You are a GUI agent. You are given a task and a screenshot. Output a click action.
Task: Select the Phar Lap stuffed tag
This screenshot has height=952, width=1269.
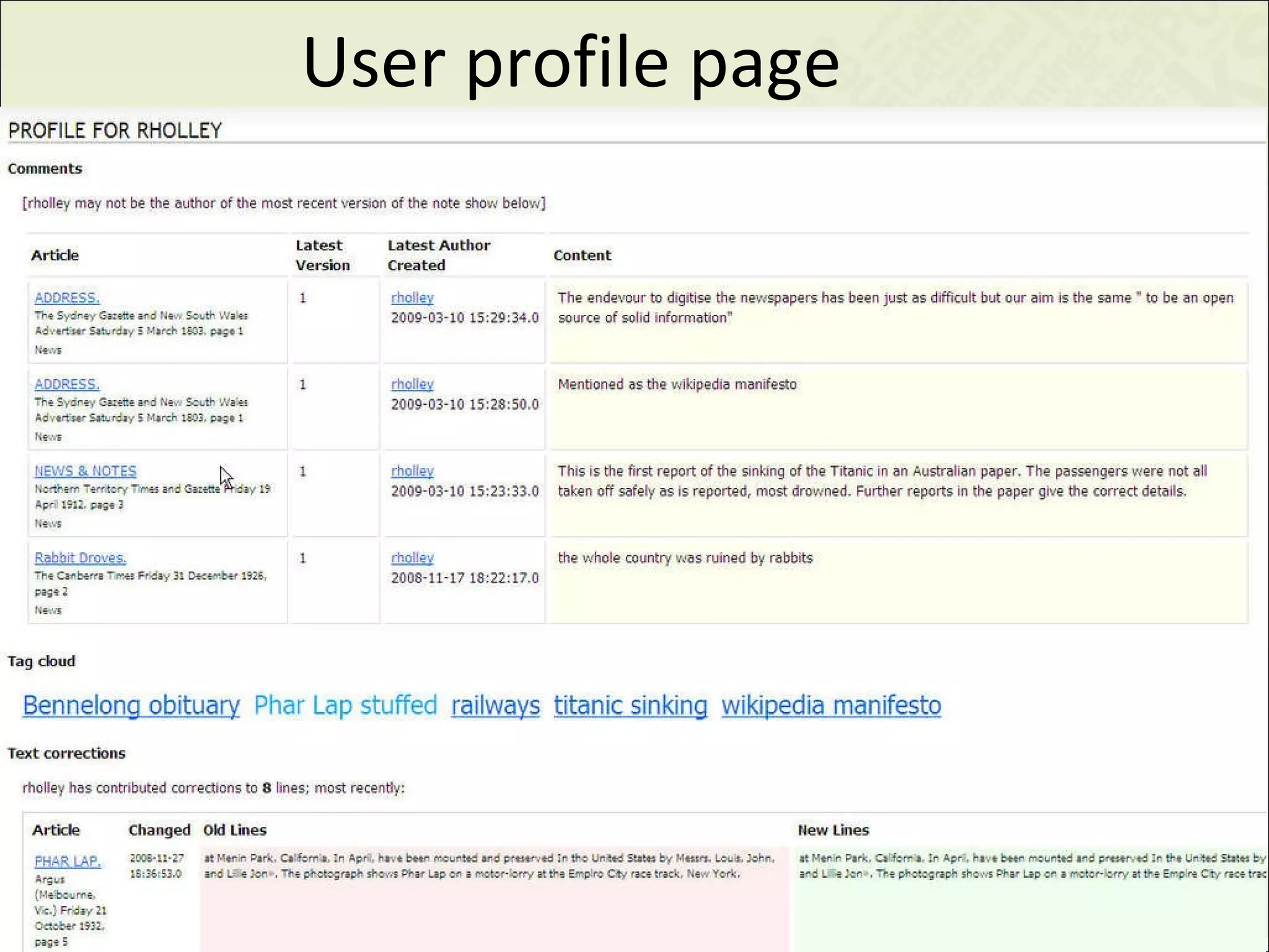[x=346, y=706]
